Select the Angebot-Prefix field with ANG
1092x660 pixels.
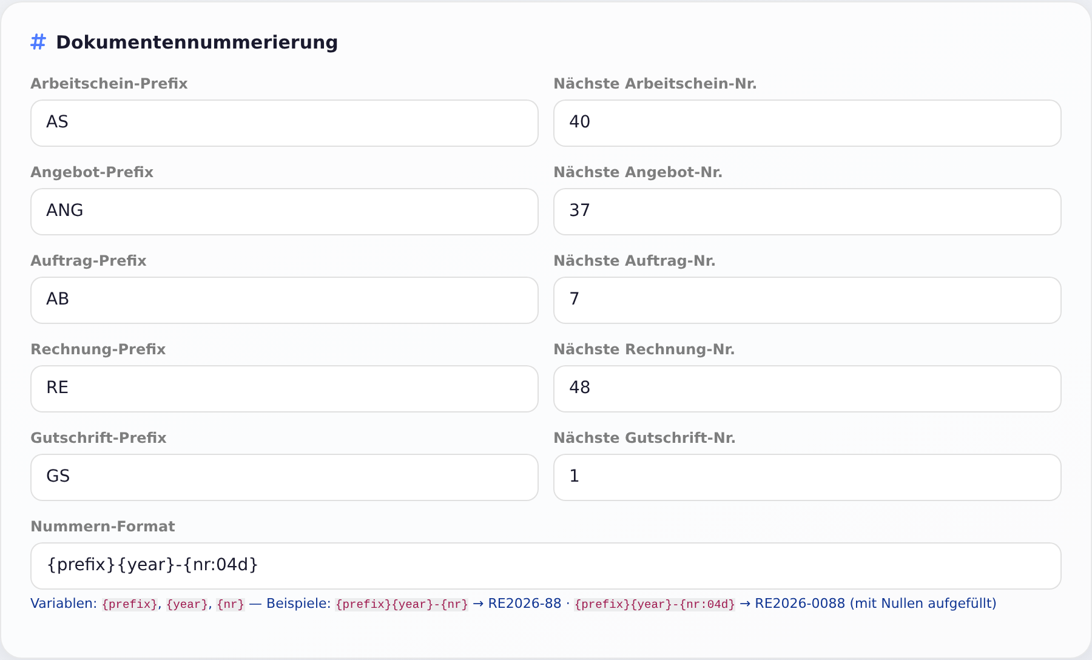point(285,212)
